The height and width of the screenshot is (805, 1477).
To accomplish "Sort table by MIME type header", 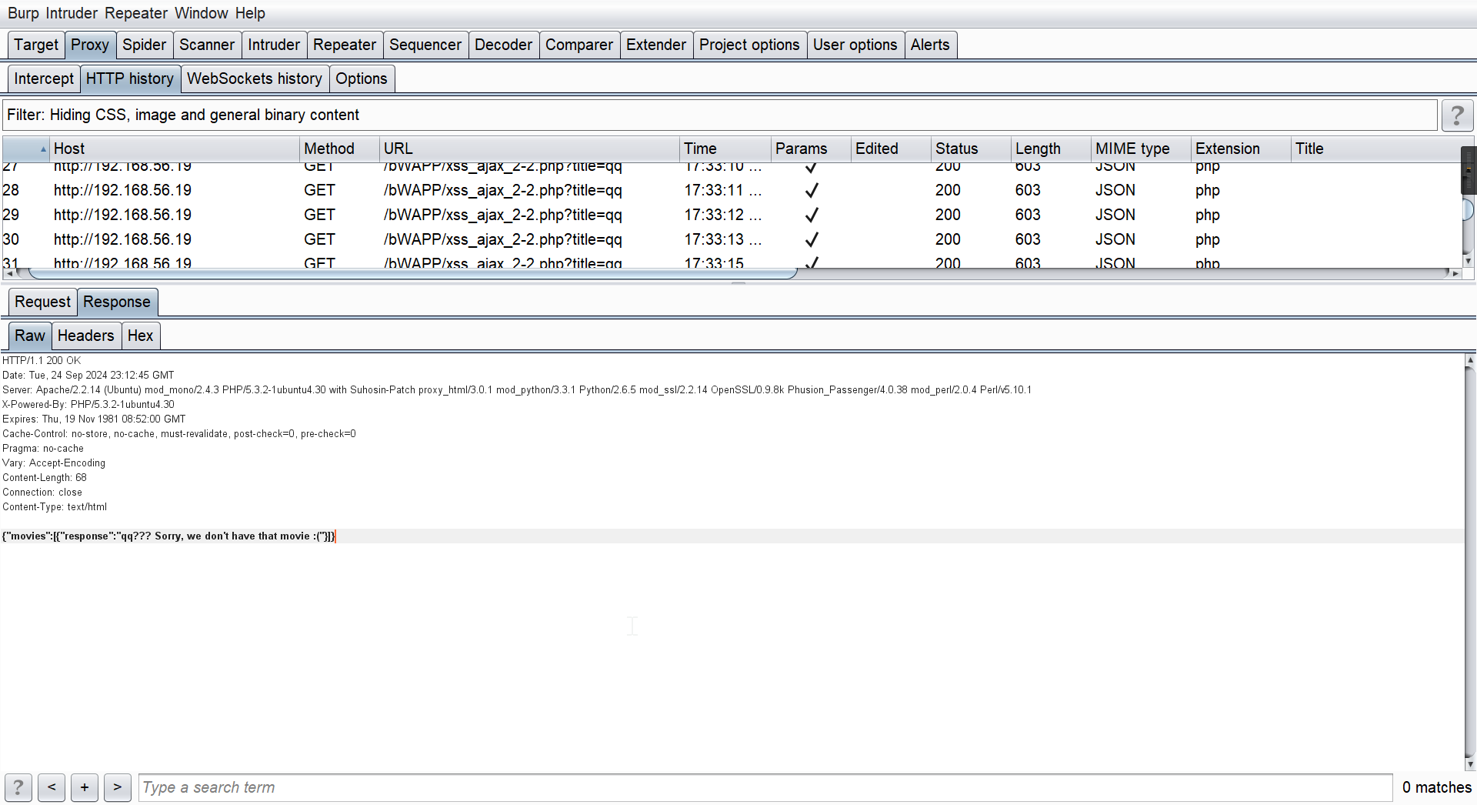I will click(1132, 149).
